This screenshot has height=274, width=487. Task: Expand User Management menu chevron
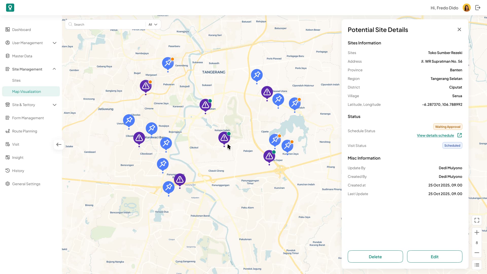point(55,43)
